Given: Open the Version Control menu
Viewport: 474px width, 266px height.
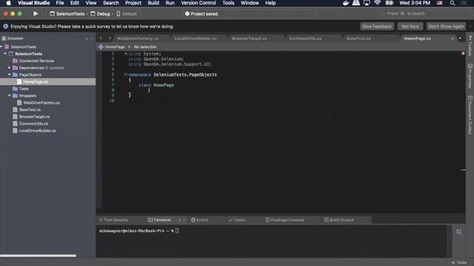Looking at the screenshot, I should click(198, 3).
